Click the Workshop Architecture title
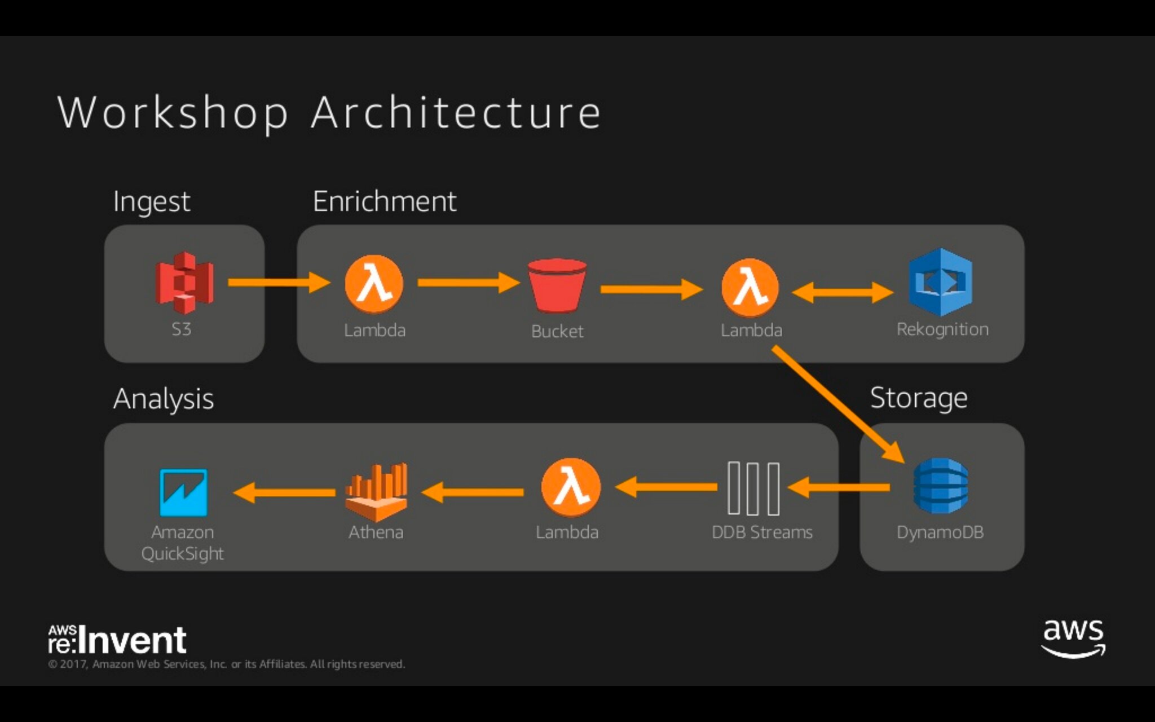Image resolution: width=1155 pixels, height=722 pixels. click(329, 113)
